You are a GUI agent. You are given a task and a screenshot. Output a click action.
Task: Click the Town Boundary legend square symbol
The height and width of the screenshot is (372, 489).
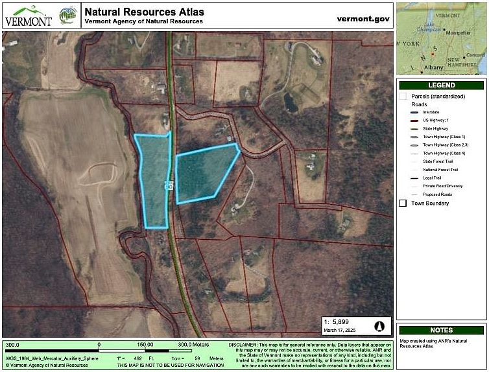point(403,203)
